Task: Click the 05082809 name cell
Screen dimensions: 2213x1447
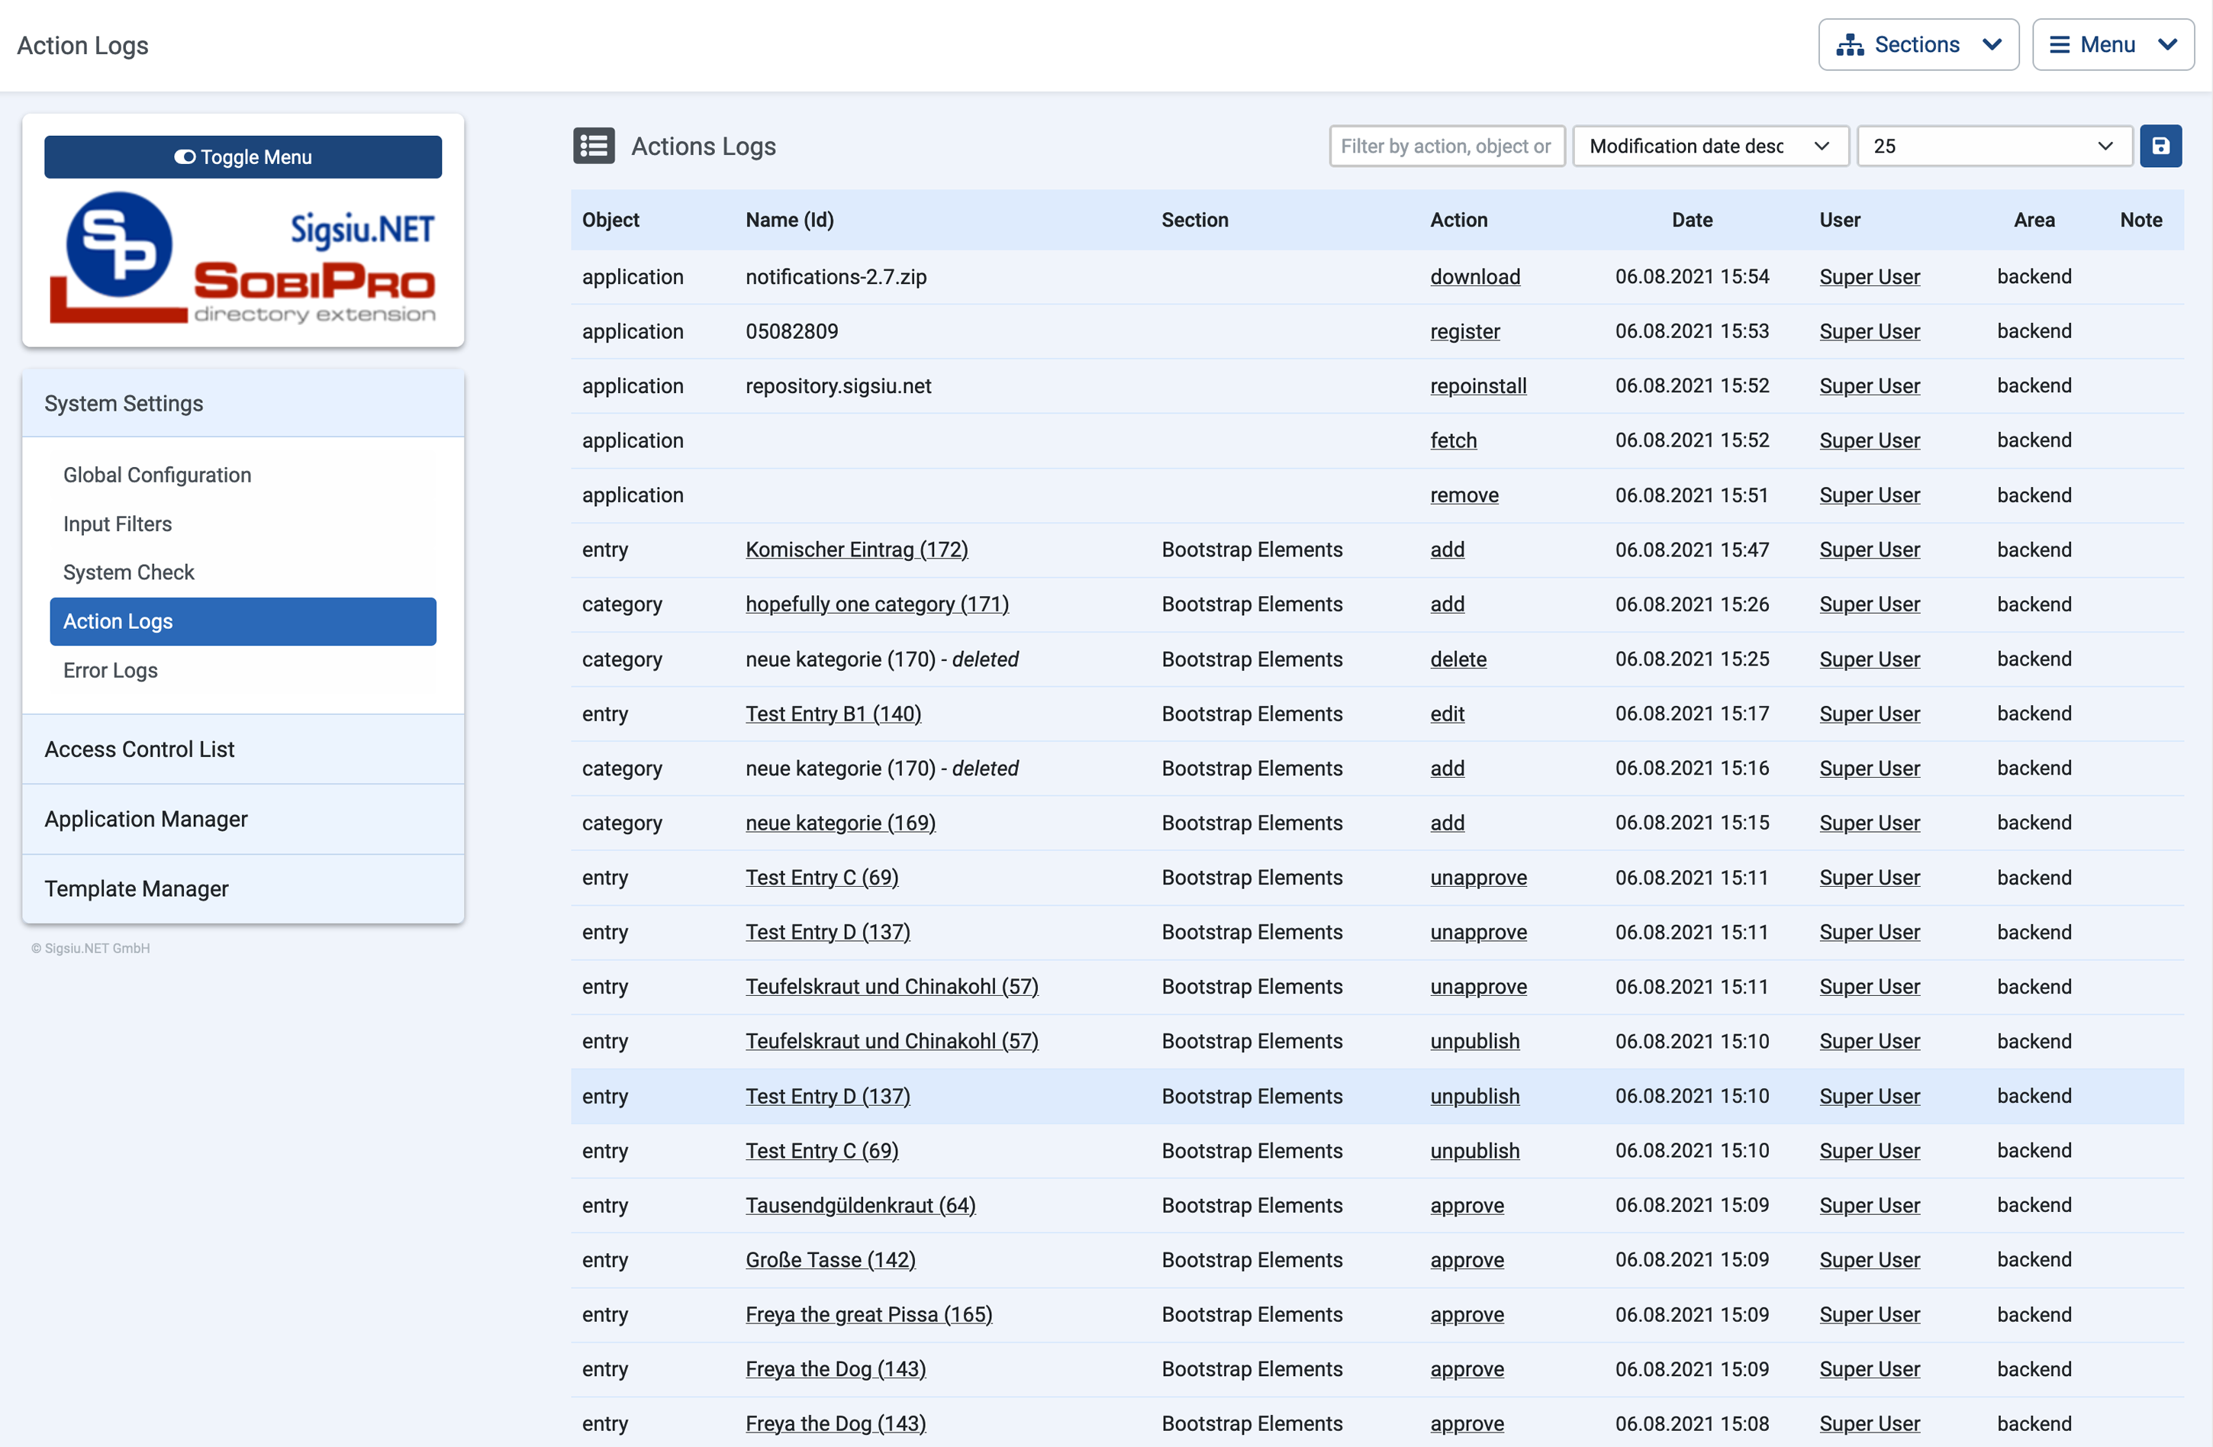Action: click(791, 332)
